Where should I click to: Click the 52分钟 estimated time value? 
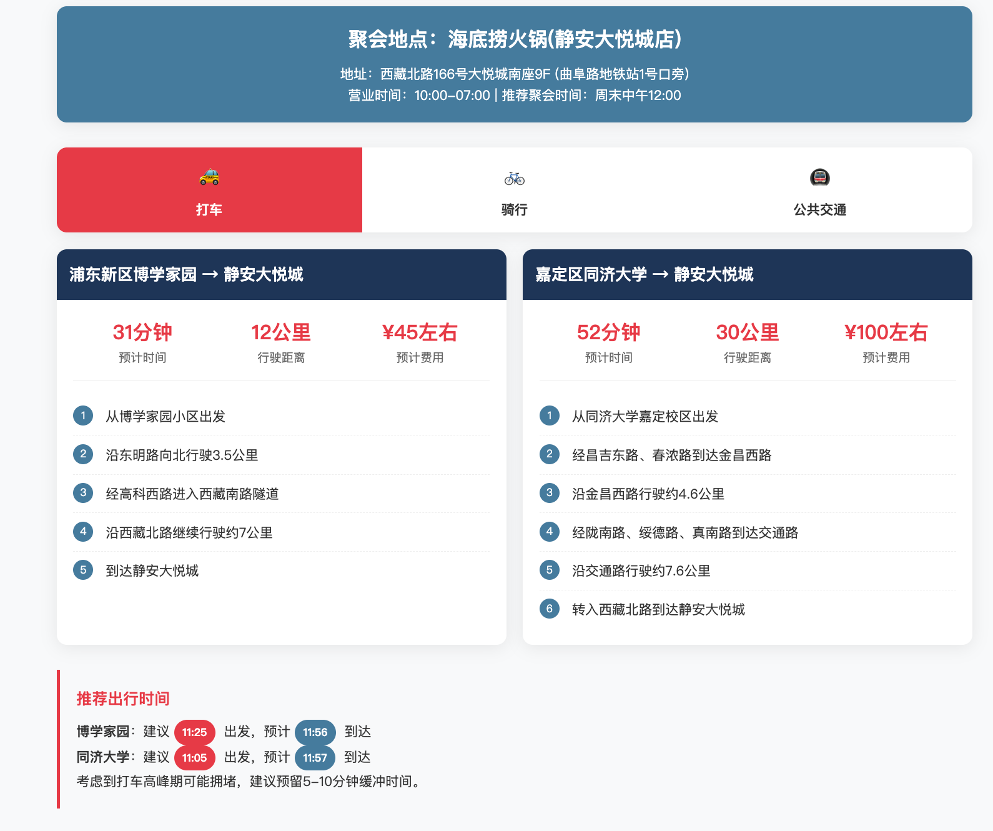tap(609, 332)
